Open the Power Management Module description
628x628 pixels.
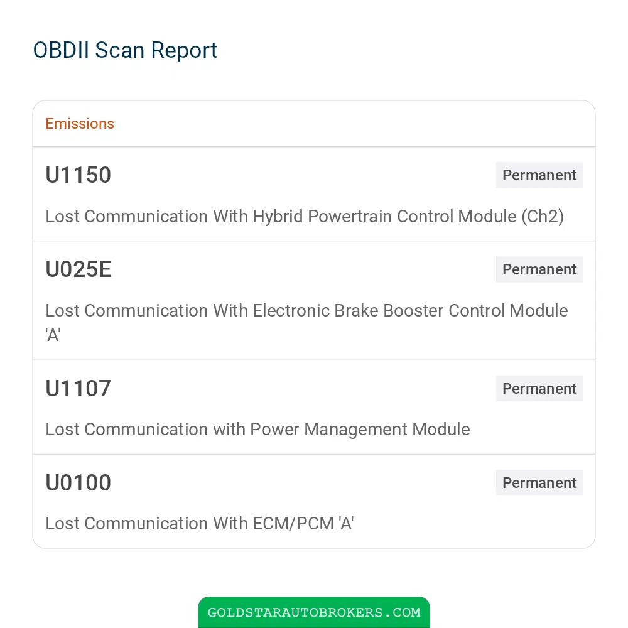click(257, 430)
